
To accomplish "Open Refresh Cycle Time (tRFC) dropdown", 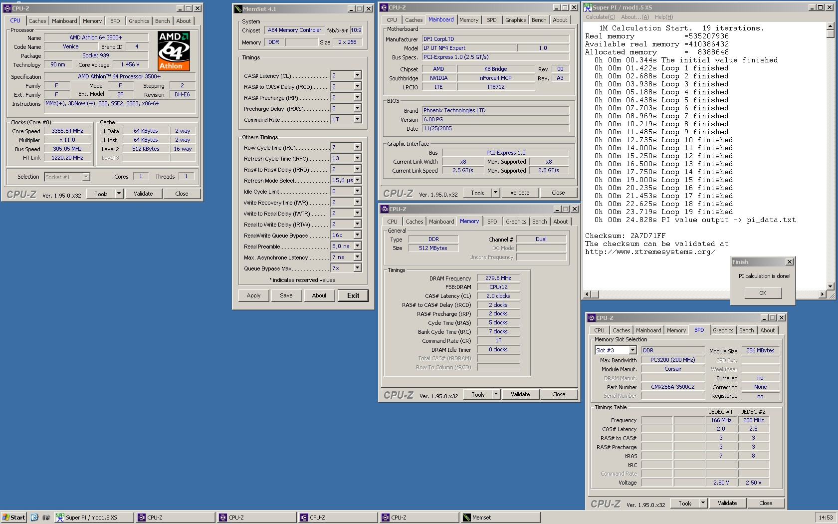I will click(357, 158).
